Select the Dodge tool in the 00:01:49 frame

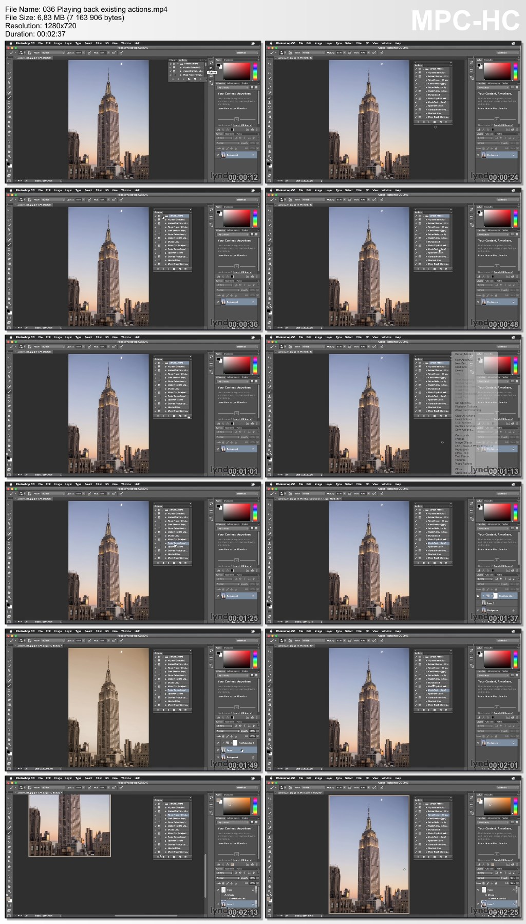[x=9, y=715]
